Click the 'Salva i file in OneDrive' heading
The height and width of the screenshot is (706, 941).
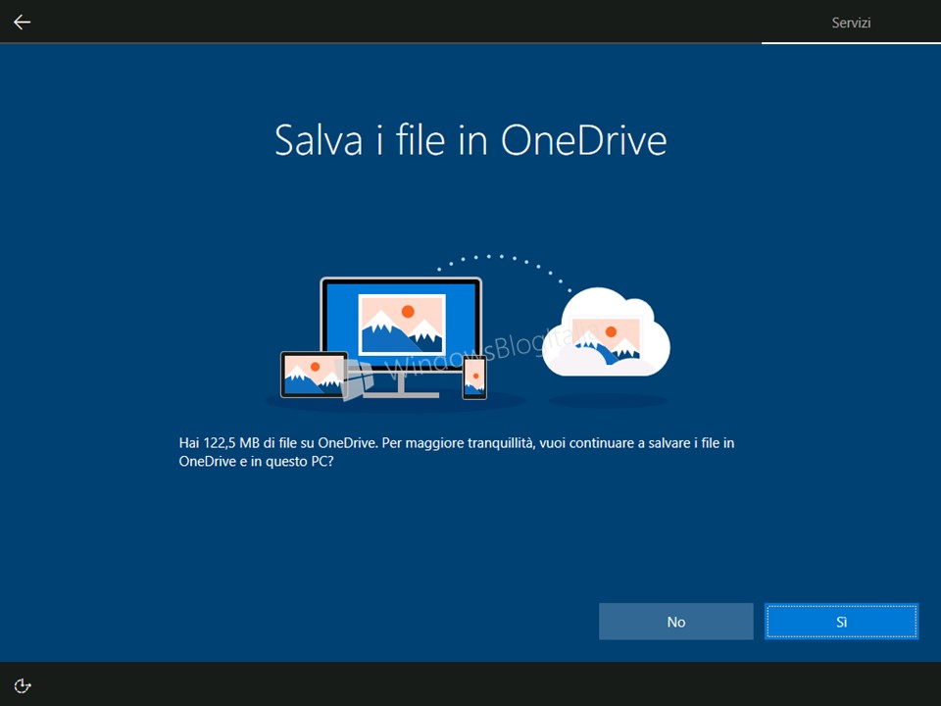[x=470, y=140]
